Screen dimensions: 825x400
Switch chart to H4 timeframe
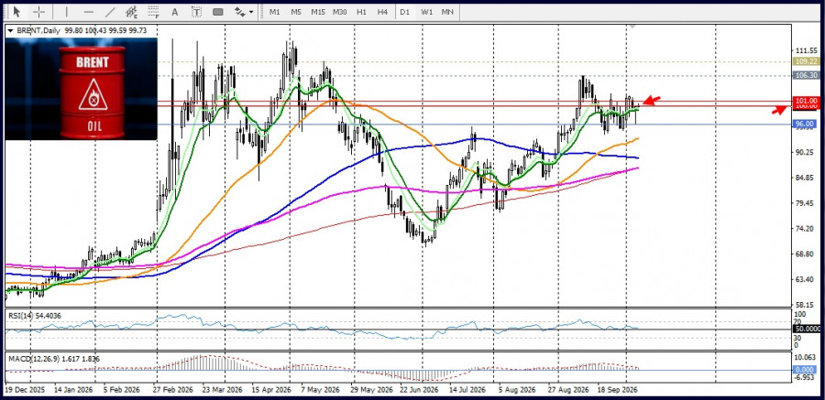tap(382, 12)
